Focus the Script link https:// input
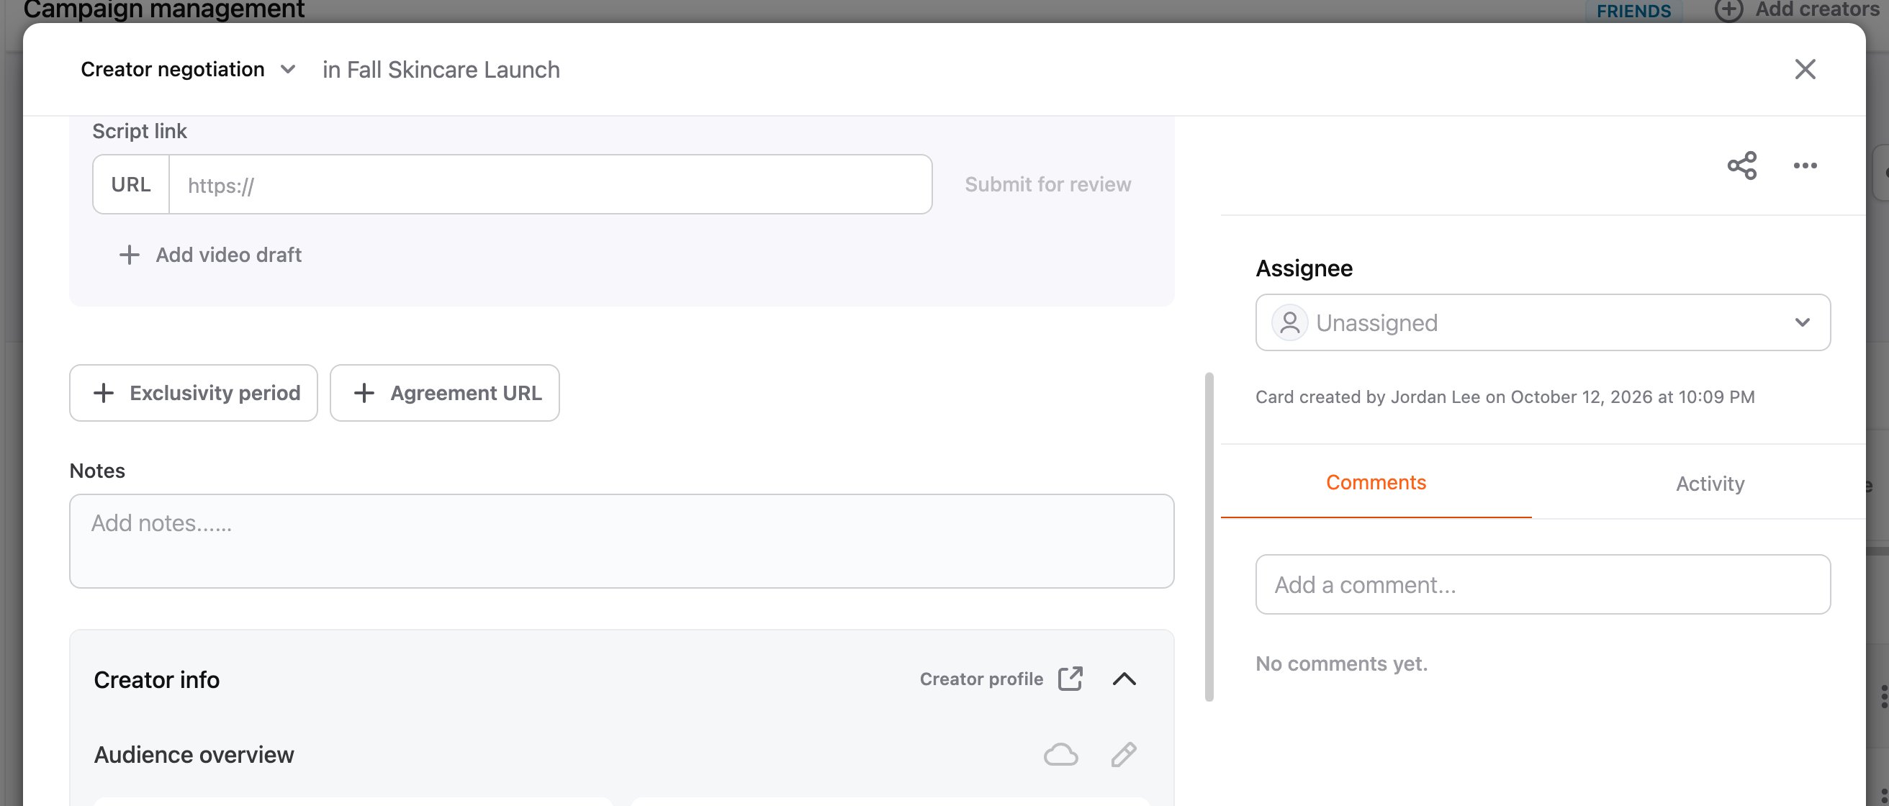 (x=550, y=185)
